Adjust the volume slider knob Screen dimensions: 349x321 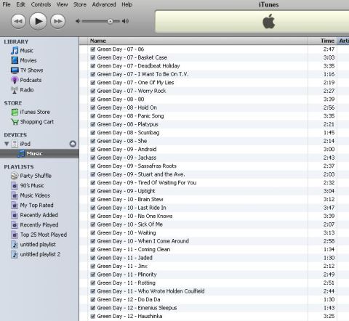[x=110, y=21]
